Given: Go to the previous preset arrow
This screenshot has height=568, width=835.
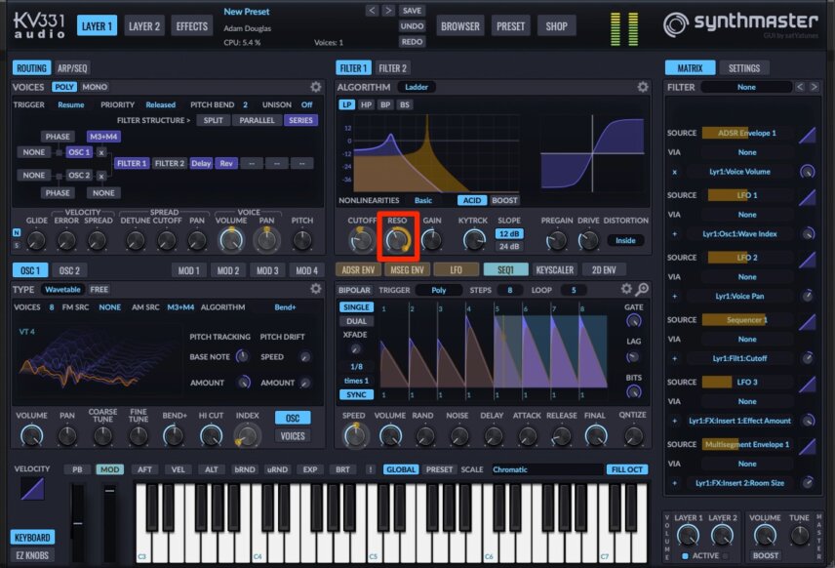Looking at the screenshot, I should 372,11.
